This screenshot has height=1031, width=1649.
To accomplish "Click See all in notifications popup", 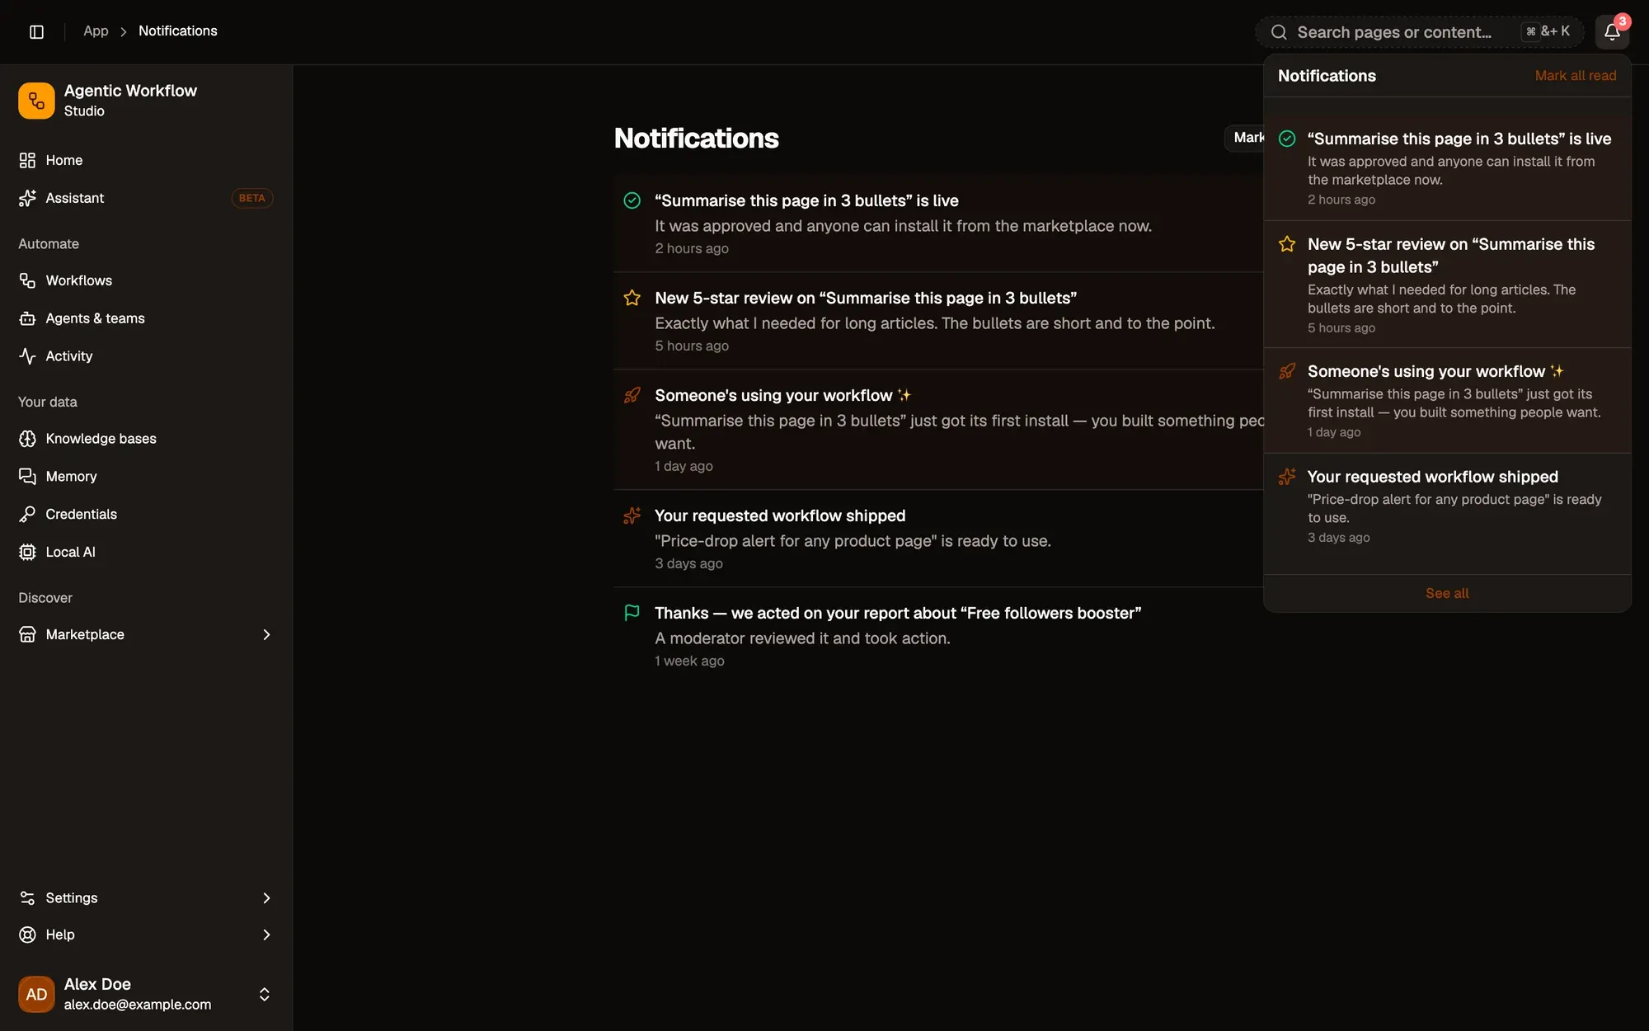I will tap(1447, 594).
